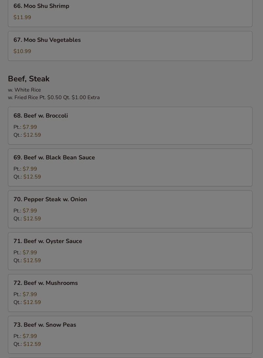Select the Moo Shu Vegetables item card
The width and height of the screenshot is (263, 358).
(130, 46)
